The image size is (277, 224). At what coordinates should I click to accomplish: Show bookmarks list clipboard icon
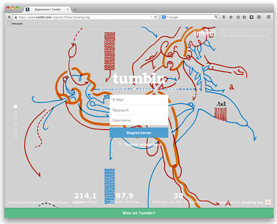pos(244,17)
